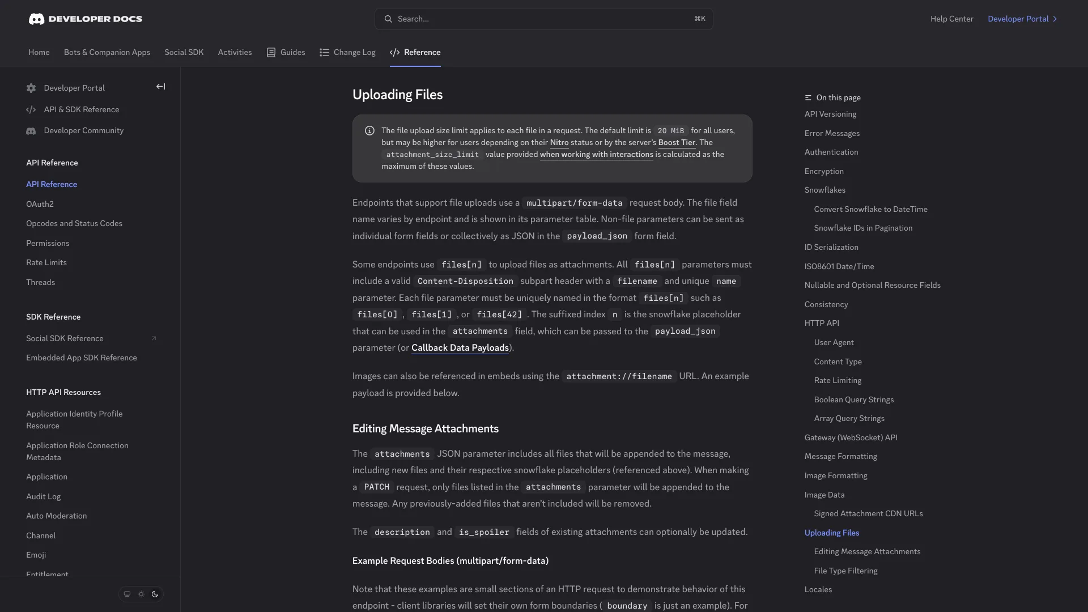1088x612 pixels.
Task: Click the Developer Community Discord icon
Action: click(31, 131)
